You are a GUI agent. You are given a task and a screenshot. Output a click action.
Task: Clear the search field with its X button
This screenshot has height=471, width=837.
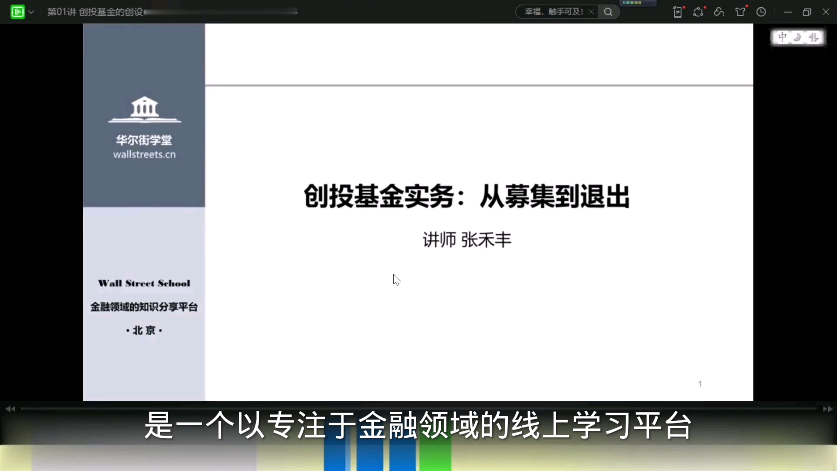pyautogui.click(x=591, y=12)
